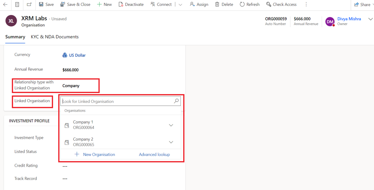Image resolution: width=374 pixels, height=190 pixels.
Task: Click the back arrow icon
Action: click(5, 5)
